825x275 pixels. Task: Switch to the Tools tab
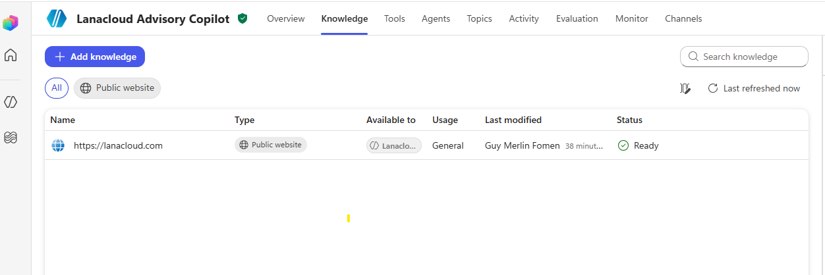coord(395,18)
